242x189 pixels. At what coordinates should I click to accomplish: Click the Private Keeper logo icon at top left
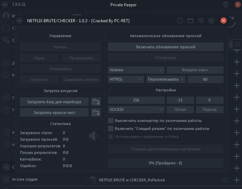[x=5, y=5]
